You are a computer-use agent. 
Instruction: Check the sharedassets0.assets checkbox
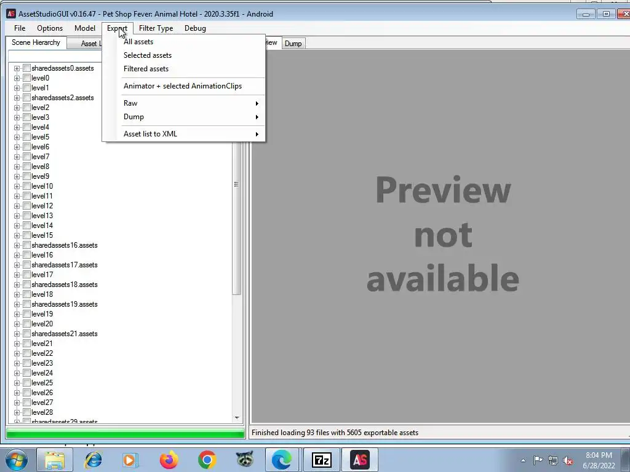pos(27,68)
